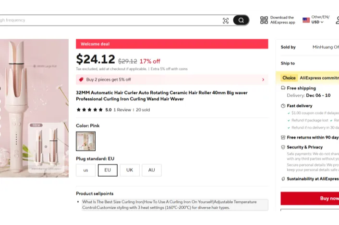339x225 pixels.
Task: Open the Welcome deal banner
Action: (172, 44)
